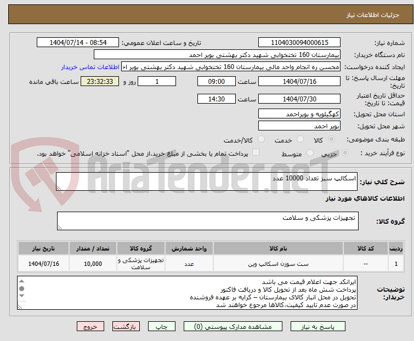
Task: Click the delivery province field کهگیلویه و بویراحمد
Action: [299, 113]
